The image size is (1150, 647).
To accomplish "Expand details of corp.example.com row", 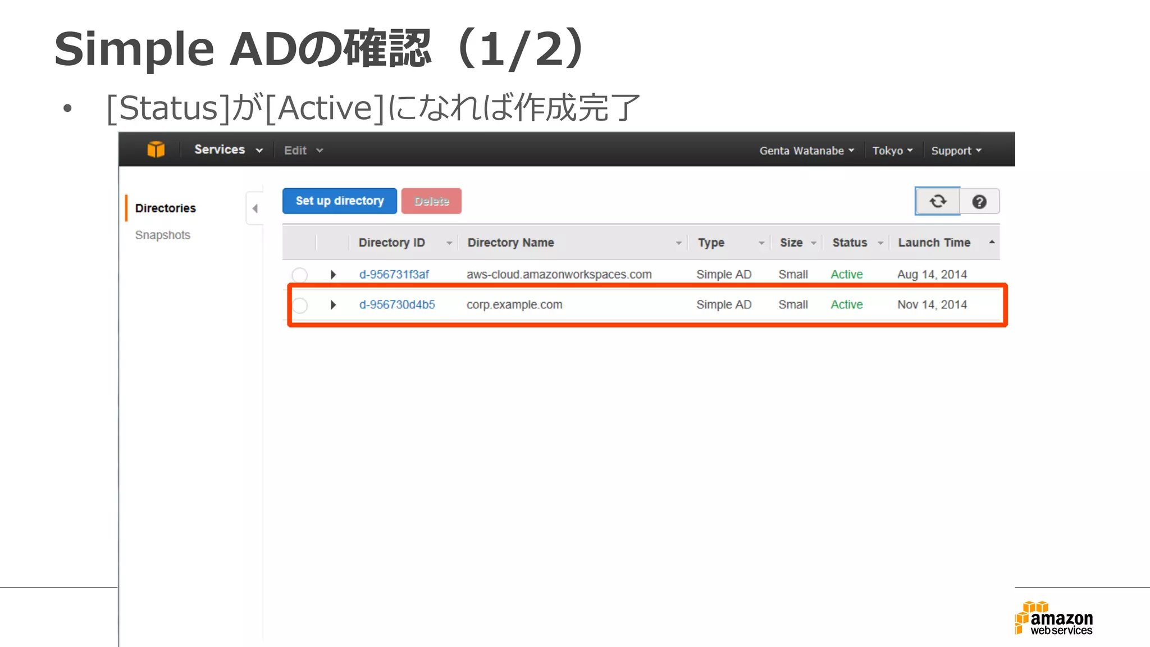I will [x=333, y=305].
